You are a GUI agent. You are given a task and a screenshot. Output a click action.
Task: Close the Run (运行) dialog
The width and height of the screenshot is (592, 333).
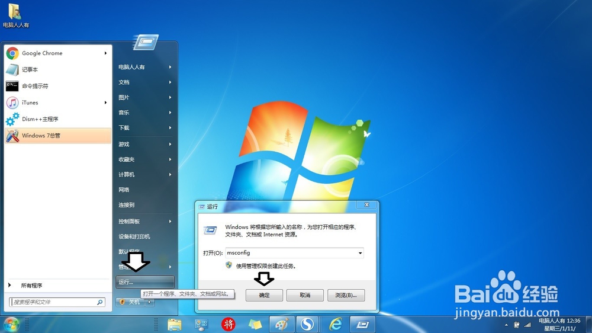366,205
